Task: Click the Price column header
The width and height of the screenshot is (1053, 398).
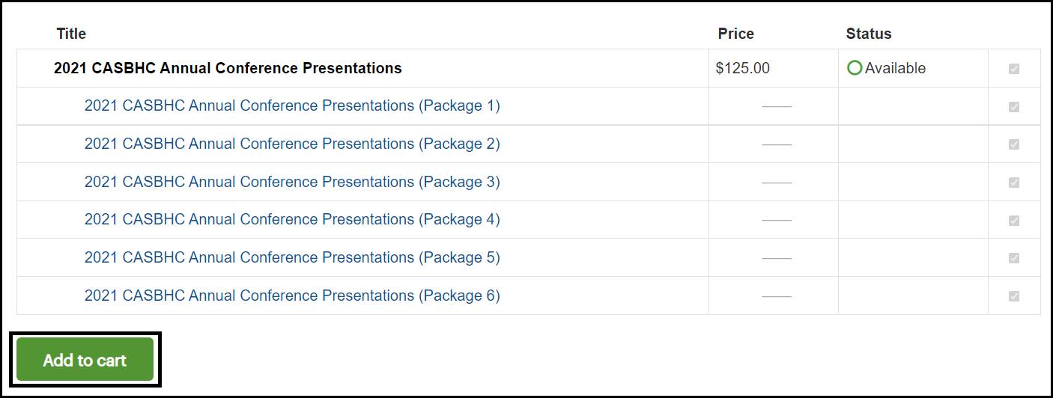Action: (735, 34)
